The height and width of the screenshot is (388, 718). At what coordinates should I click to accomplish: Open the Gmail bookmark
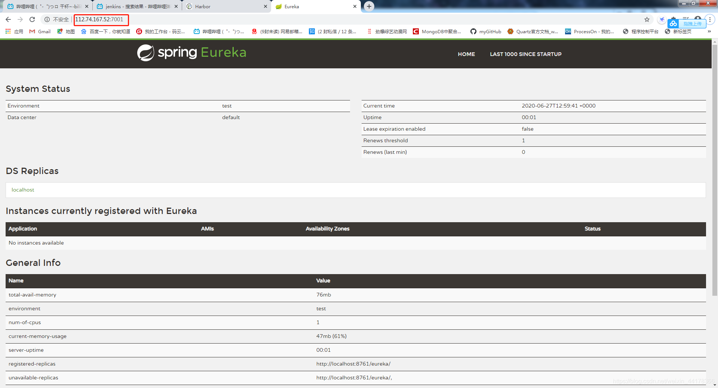40,31
